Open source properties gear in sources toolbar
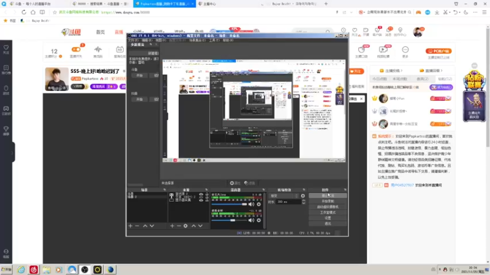490x275 pixels. click(186, 226)
